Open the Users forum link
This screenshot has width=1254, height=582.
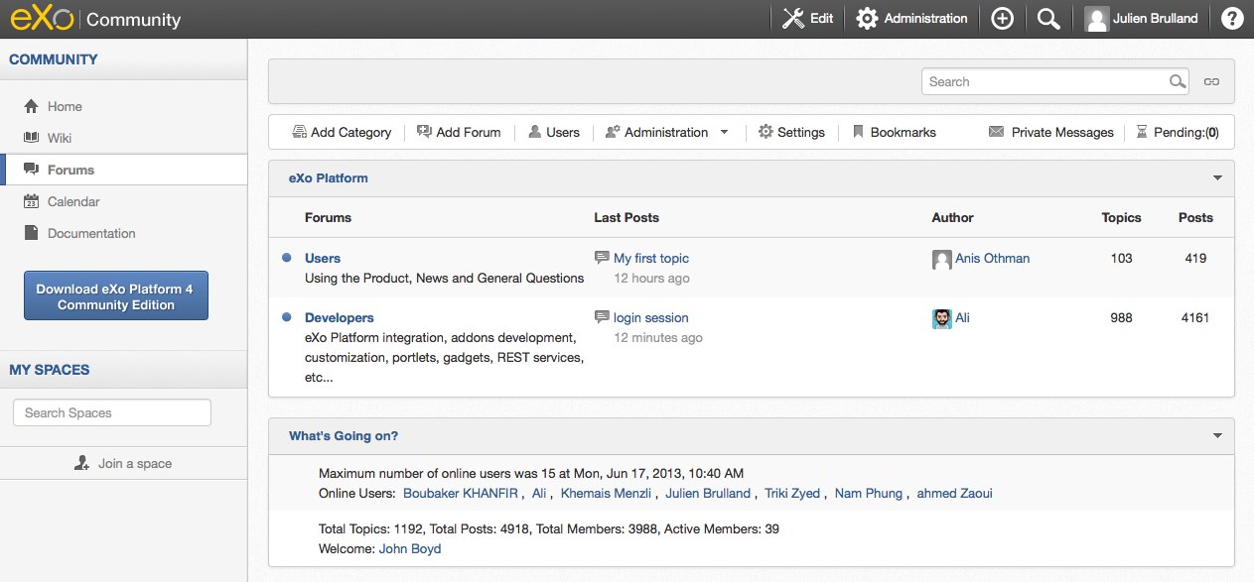point(323,258)
